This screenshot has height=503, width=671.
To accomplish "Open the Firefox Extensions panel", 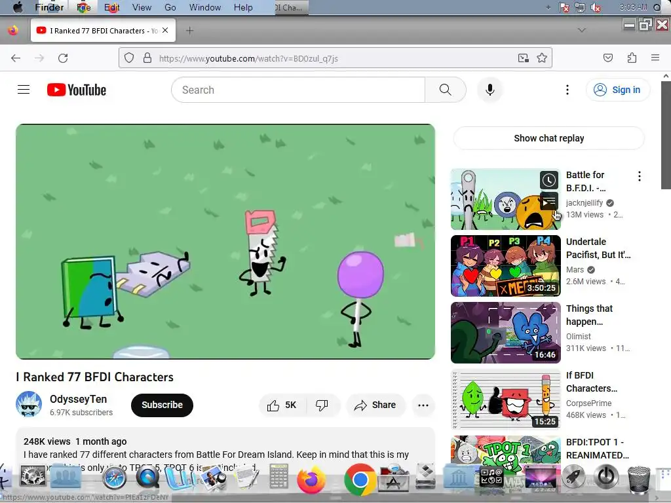I will (x=632, y=58).
